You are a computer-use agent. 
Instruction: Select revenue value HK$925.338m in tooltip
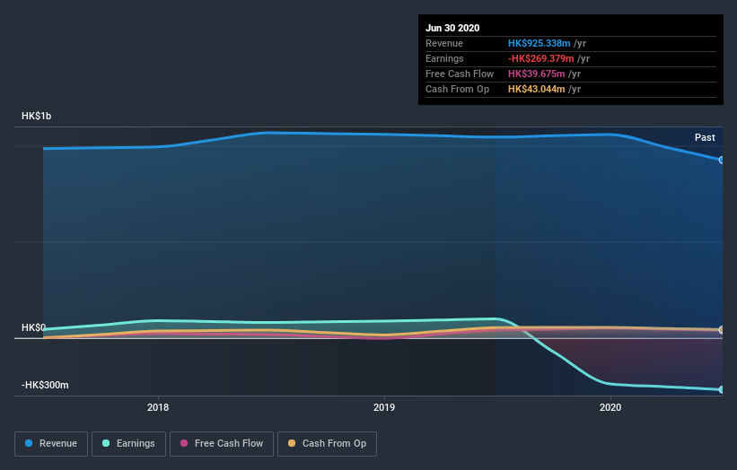click(x=539, y=43)
